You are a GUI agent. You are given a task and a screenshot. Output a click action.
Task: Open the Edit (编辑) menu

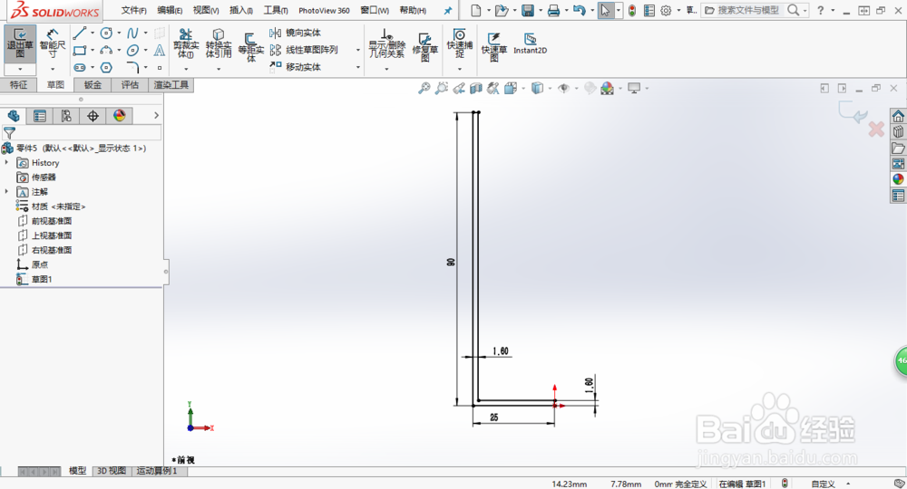(x=170, y=10)
